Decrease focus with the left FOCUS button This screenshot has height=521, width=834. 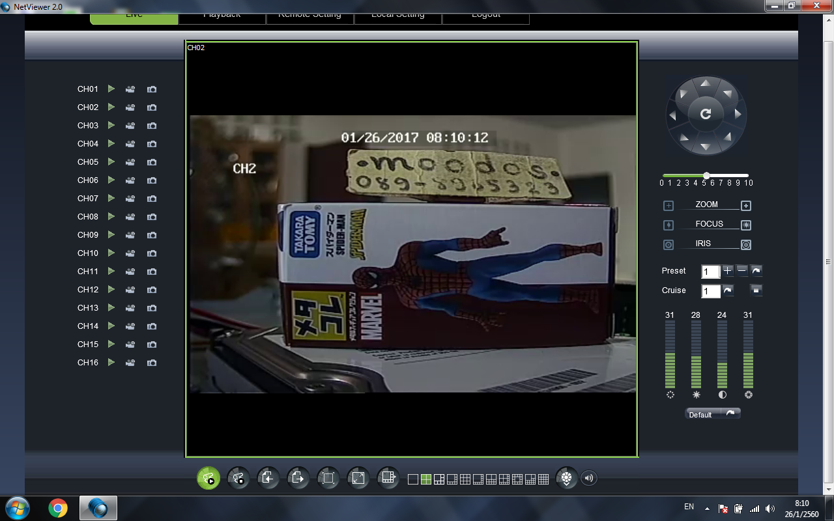[x=669, y=225]
